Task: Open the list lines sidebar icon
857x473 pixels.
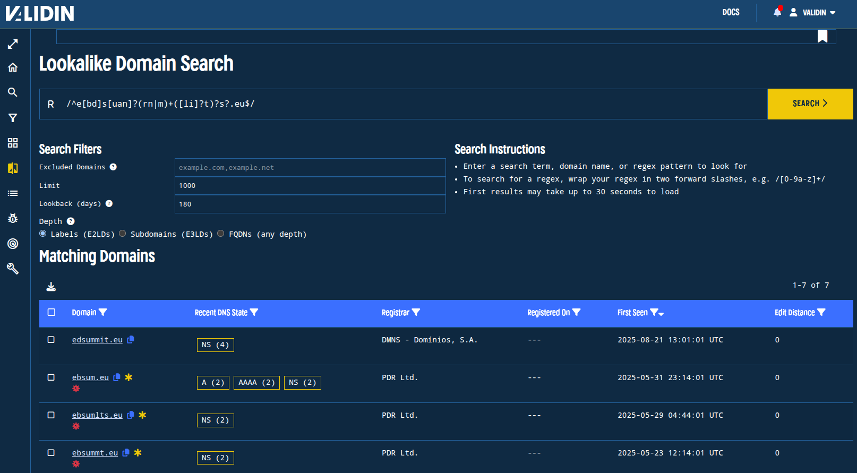Action: 13,193
